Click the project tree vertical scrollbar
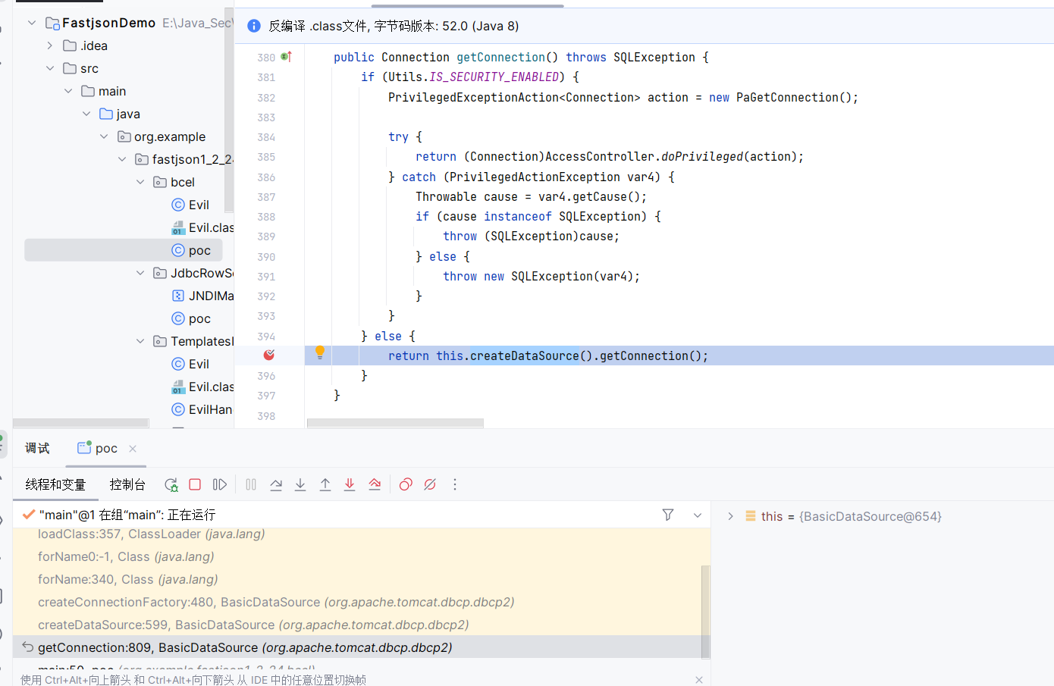 click(x=229, y=110)
